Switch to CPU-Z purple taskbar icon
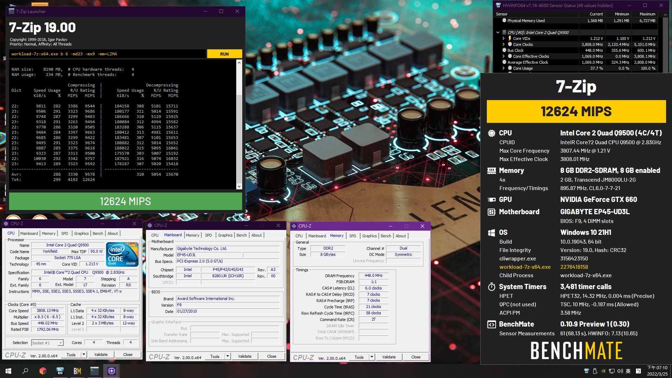Viewport: 672px width, 378px height. (112, 371)
